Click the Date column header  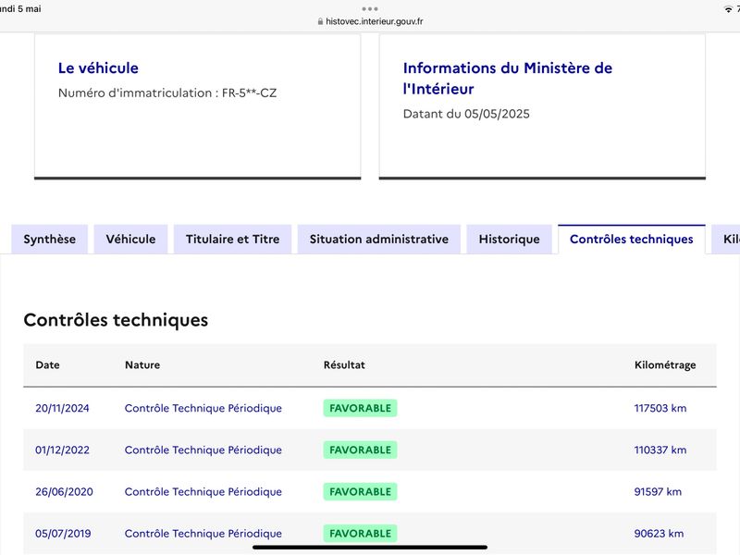point(47,364)
